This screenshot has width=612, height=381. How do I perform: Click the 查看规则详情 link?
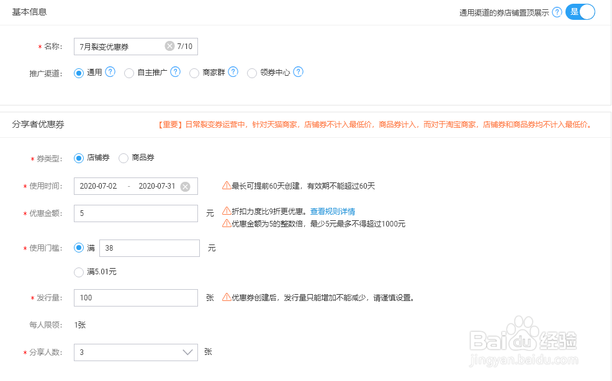tap(333, 211)
